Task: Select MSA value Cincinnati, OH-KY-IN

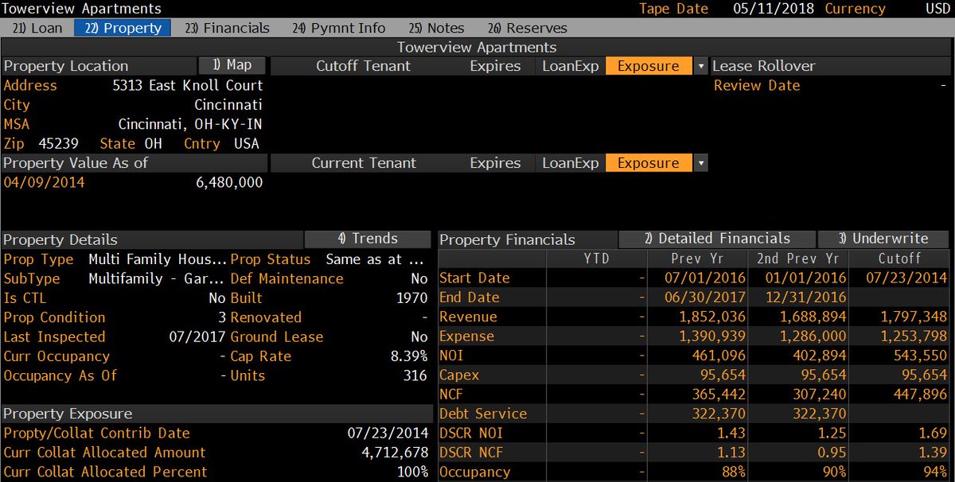Action: pyautogui.click(x=190, y=124)
